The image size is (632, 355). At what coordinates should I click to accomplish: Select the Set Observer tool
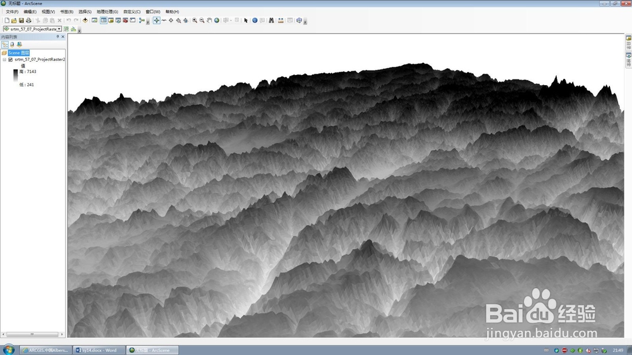click(x=185, y=20)
